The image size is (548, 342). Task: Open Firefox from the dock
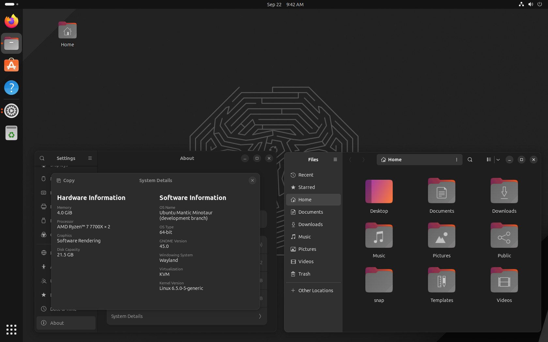[11, 21]
